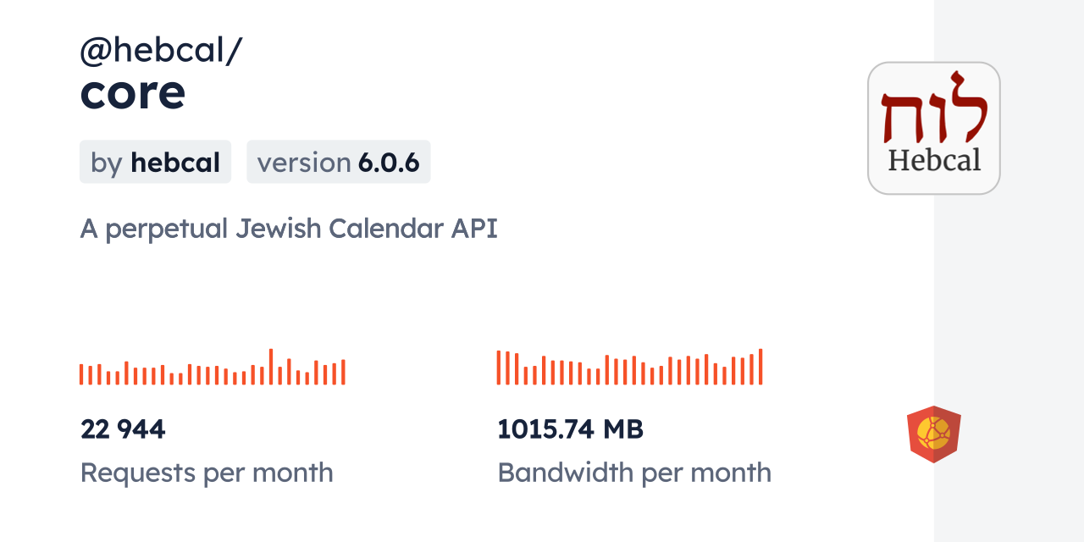This screenshot has width=1084, height=542.
Task: Click the Hebcal logo image
Action: pyautogui.click(x=933, y=128)
